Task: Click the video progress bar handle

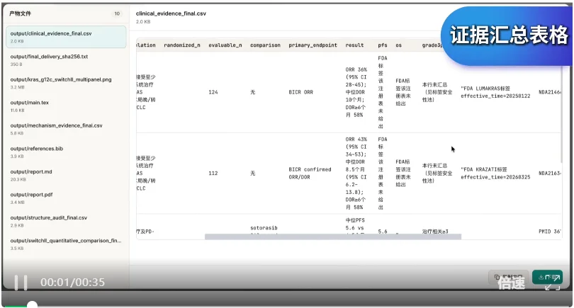Action: [32, 304]
